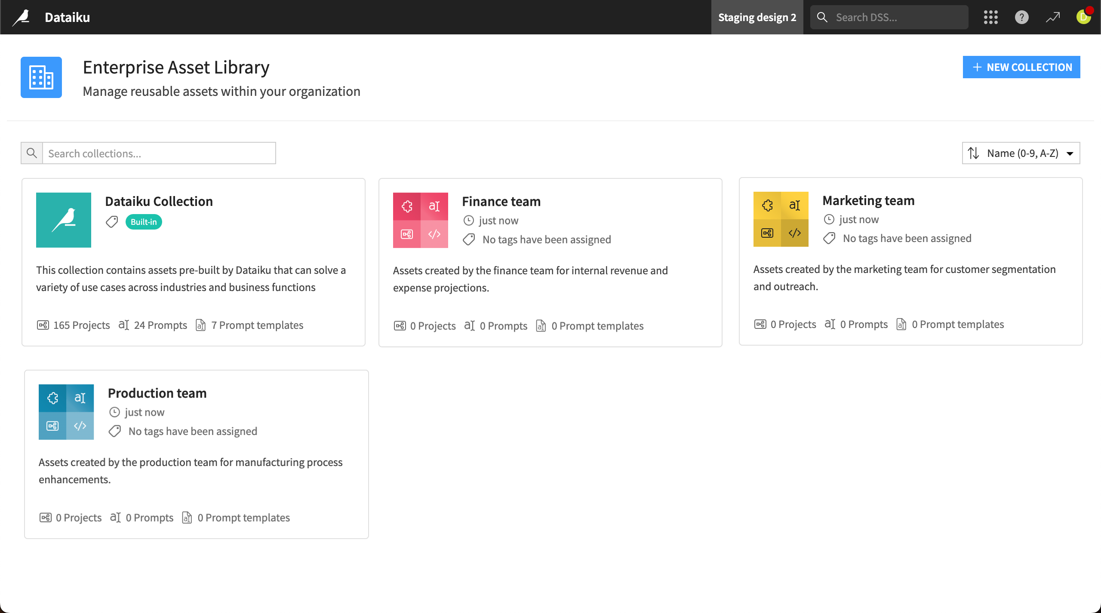Open the Dataiku waves logo
This screenshot has width=1101, height=613.
pyautogui.click(x=22, y=17)
